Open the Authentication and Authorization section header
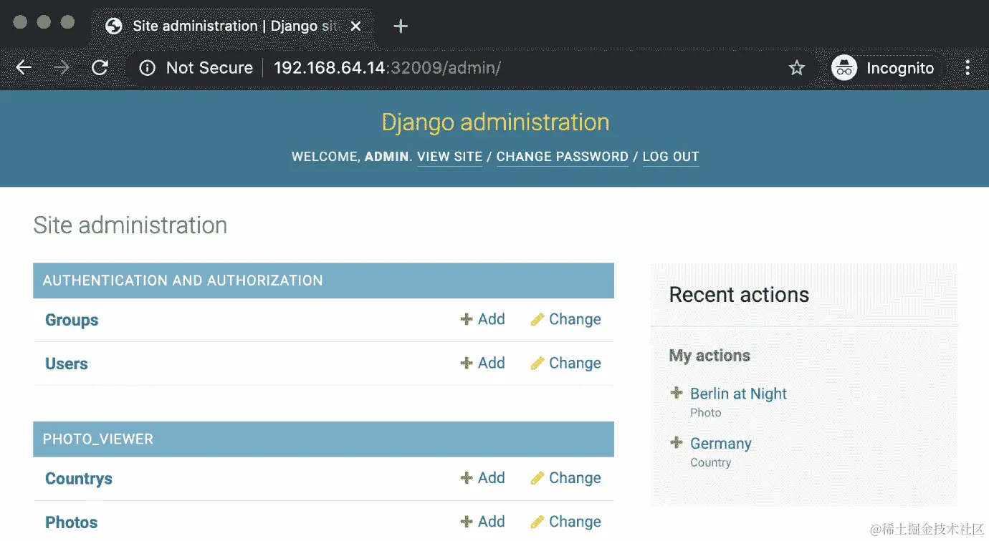This screenshot has height=541, width=989. [x=183, y=281]
